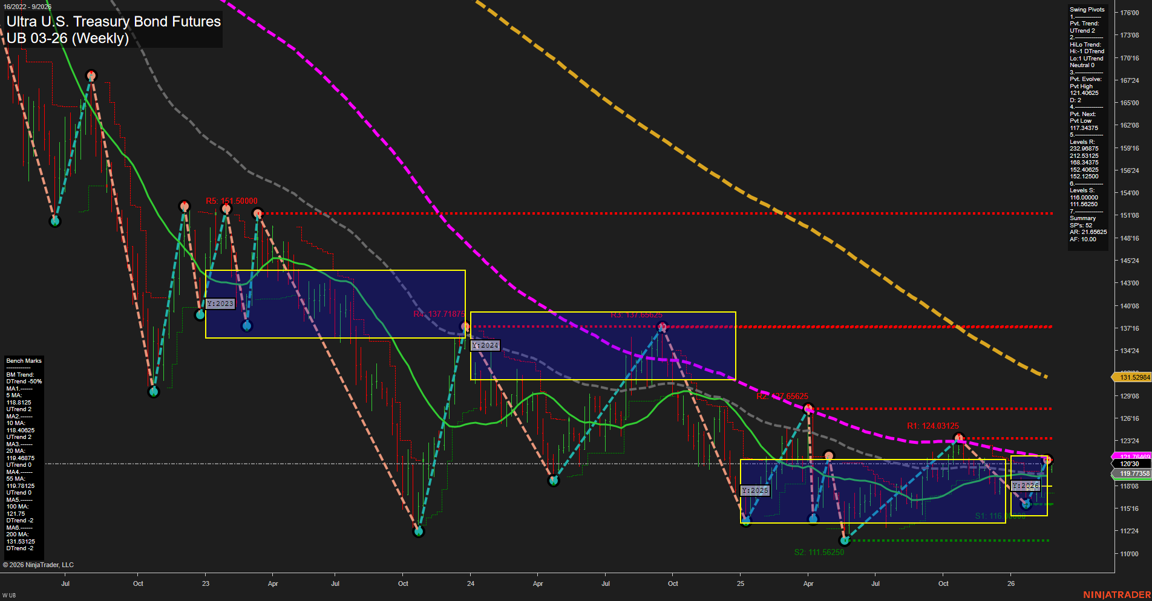The image size is (1152, 601).
Task: Toggle the Y:2025 year label
Action: coord(755,490)
